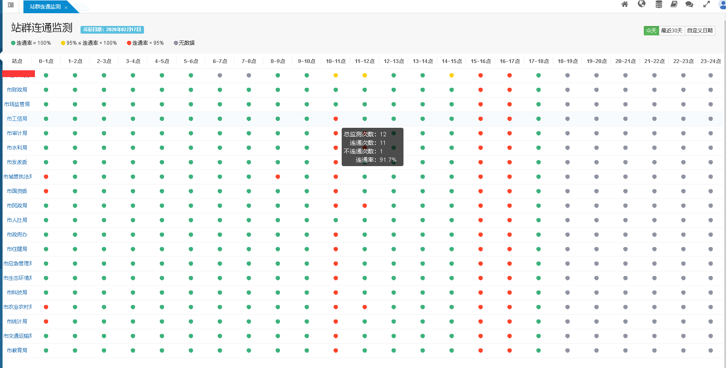Click the database stack icon
The width and height of the screenshot is (726, 368).
click(x=659, y=4)
